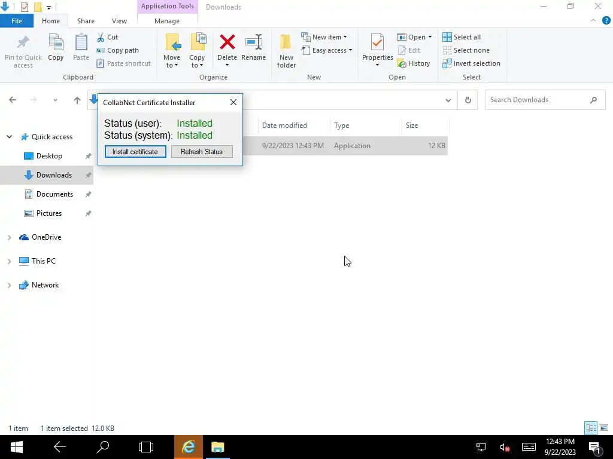
Task: Expand the address bar history dropdown
Action: click(448, 100)
